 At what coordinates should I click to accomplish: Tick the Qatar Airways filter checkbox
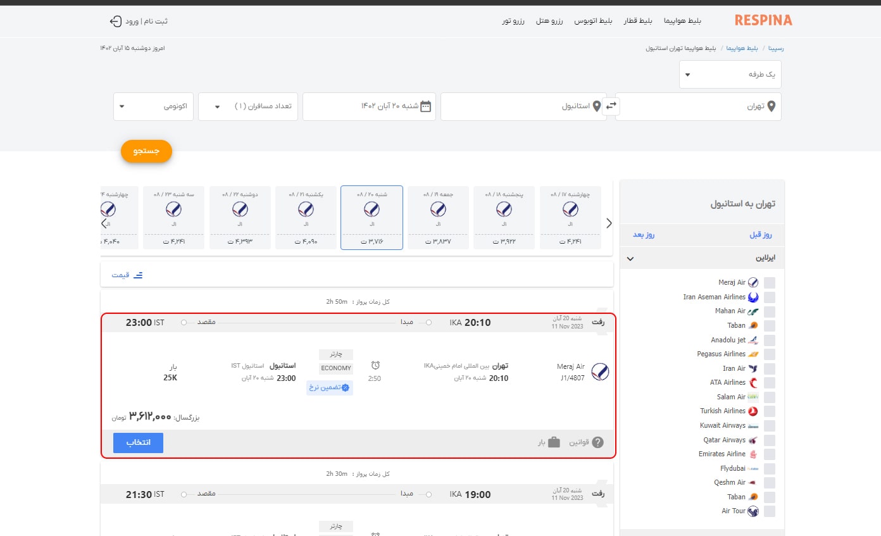tap(770, 440)
